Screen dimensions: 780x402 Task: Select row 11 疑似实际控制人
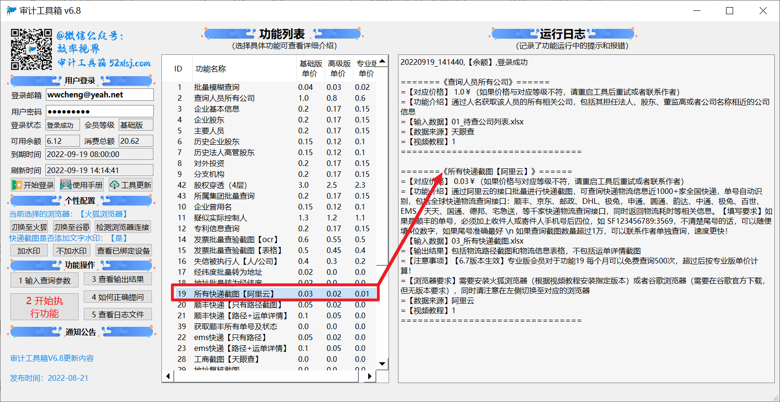point(270,218)
